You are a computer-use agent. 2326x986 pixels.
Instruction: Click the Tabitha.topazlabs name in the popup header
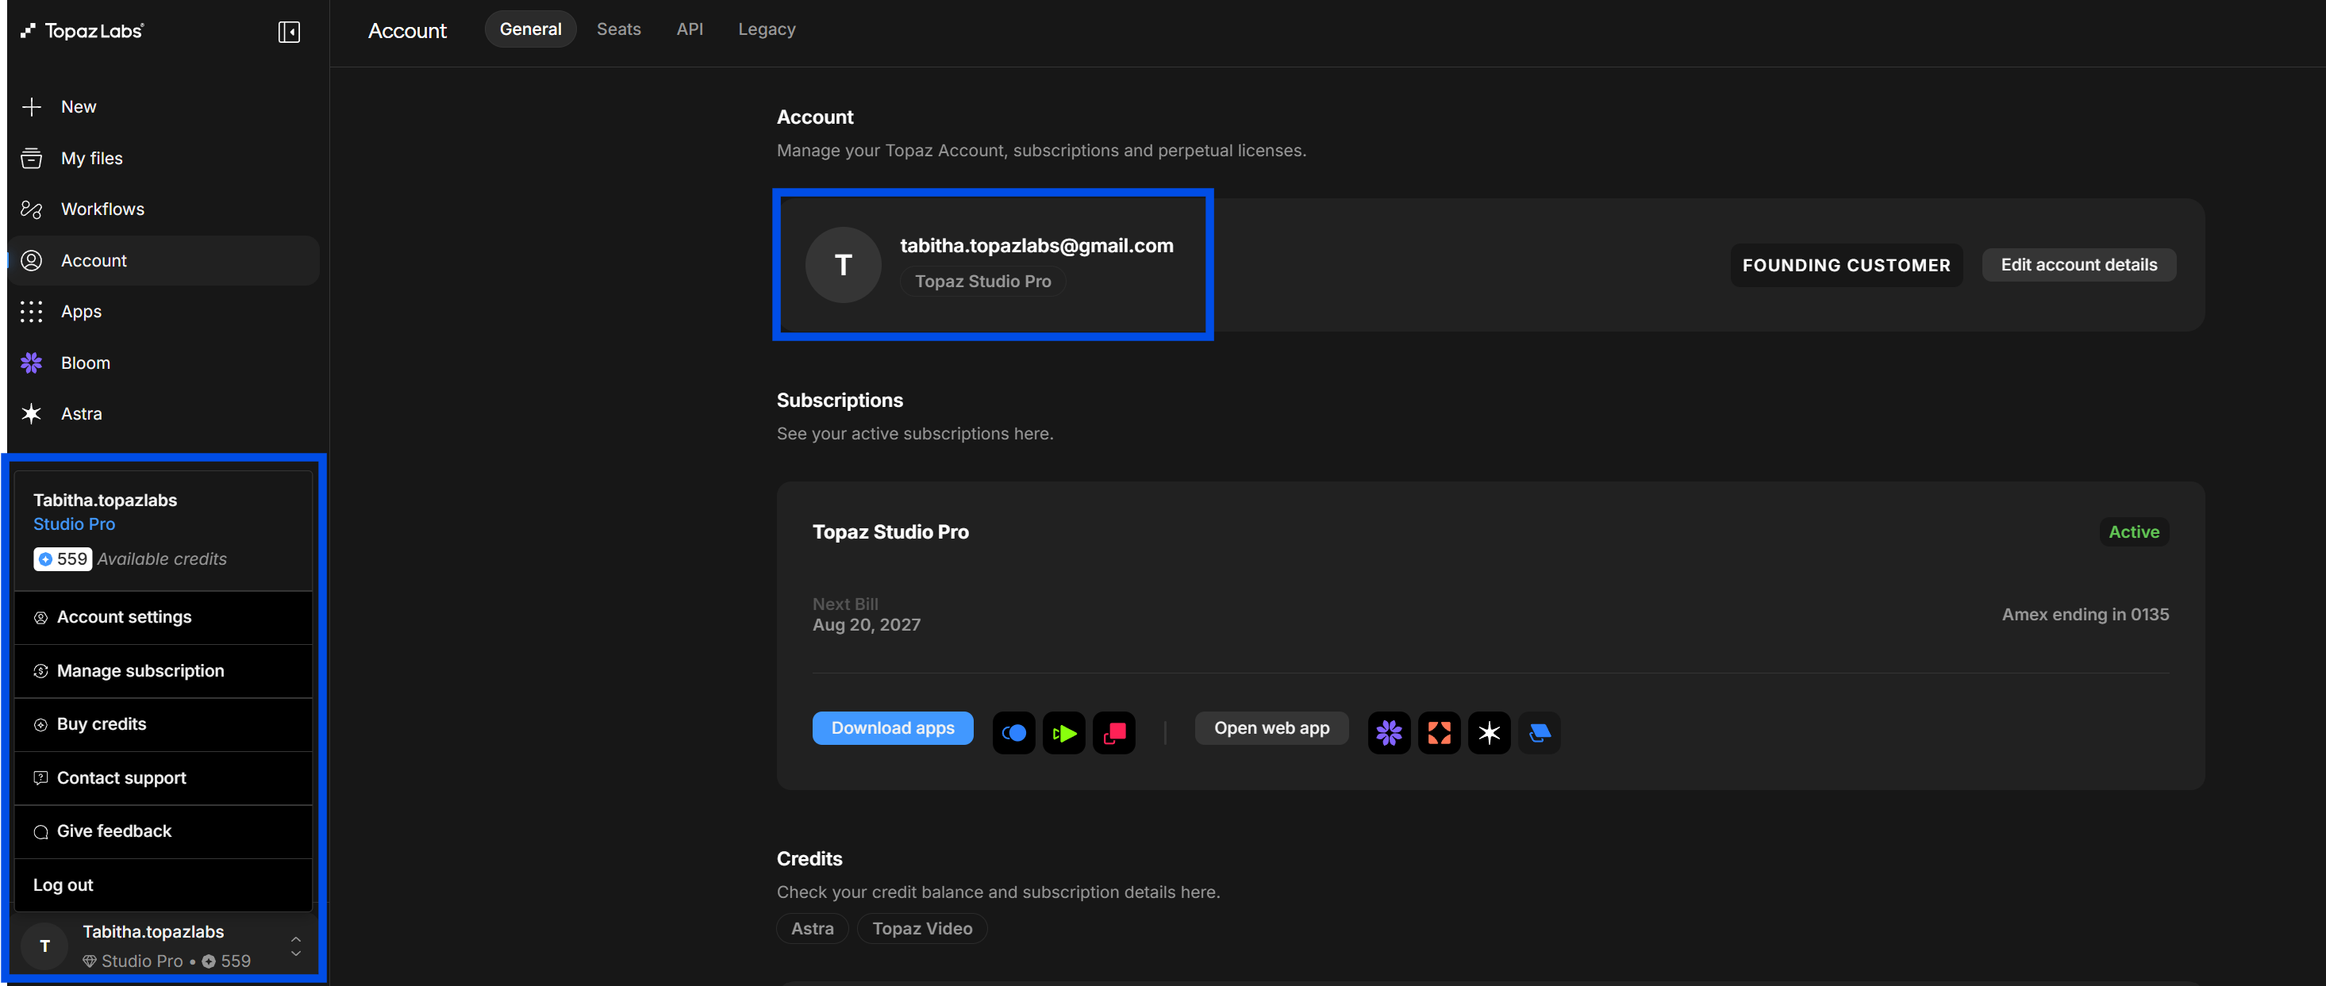pos(105,501)
